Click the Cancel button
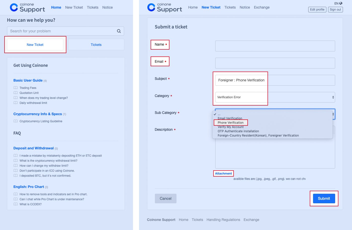 (x=165, y=199)
